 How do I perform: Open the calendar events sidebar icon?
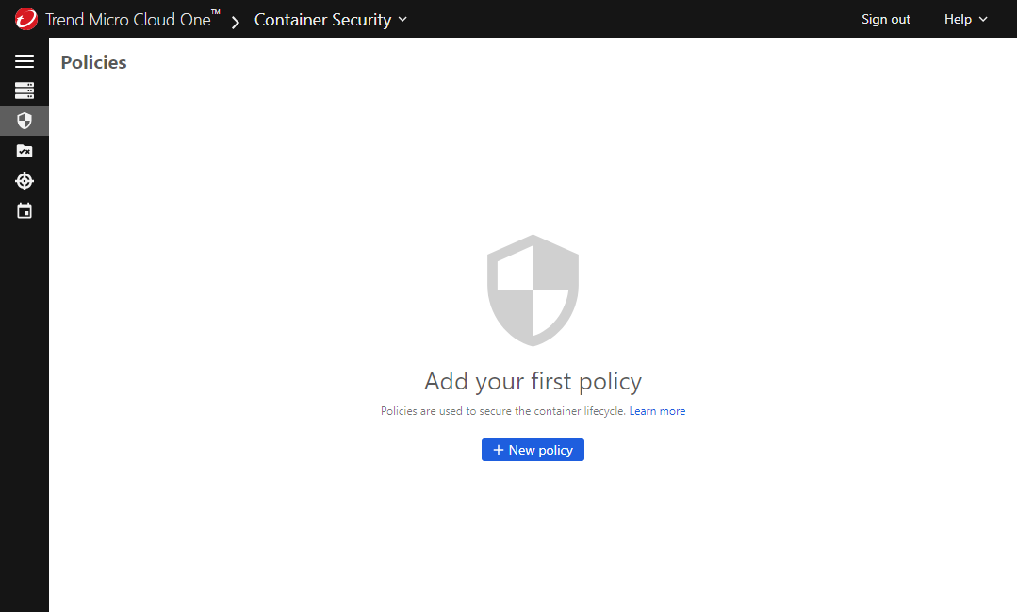pos(25,211)
